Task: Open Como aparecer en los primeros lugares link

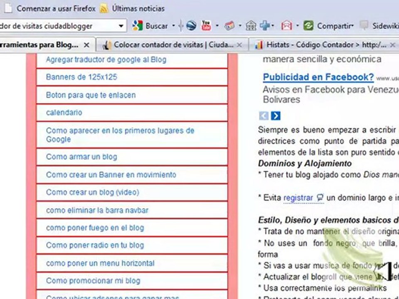Action: (x=120, y=135)
